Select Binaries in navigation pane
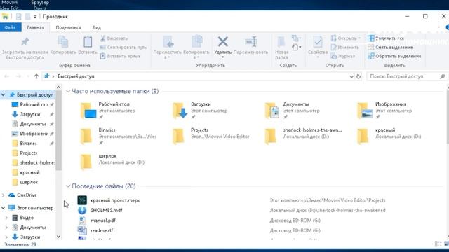The width and height of the screenshot is (449, 252). (x=33, y=143)
